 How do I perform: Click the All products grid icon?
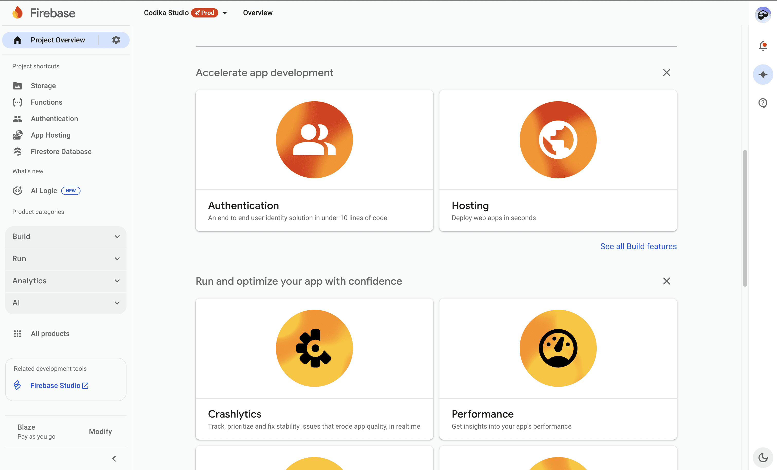coord(18,333)
